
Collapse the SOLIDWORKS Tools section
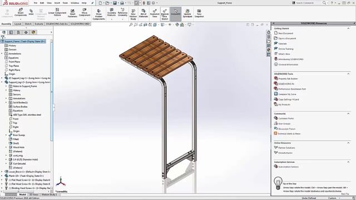tap(348, 74)
